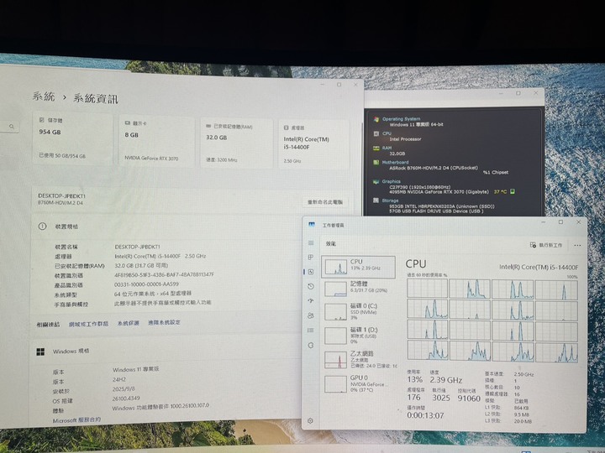Click the DESKTOP-JPBDKT1 device name value

tap(137, 247)
